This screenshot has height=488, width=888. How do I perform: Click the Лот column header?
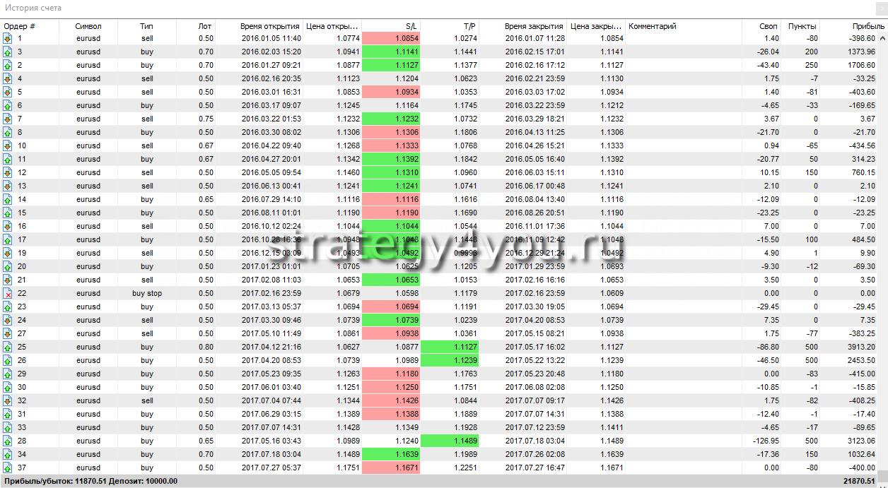205,26
